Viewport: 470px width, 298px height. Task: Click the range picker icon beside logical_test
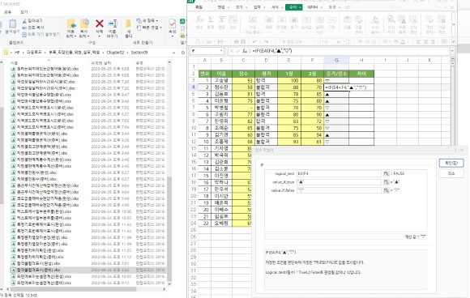pos(386,173)
